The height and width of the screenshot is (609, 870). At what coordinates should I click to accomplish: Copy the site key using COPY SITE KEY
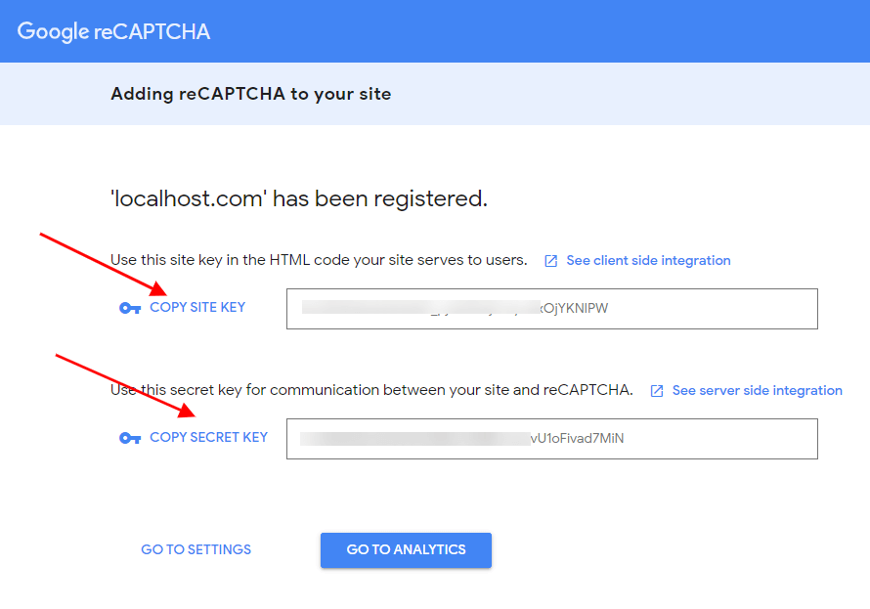[x=197, y=307]
